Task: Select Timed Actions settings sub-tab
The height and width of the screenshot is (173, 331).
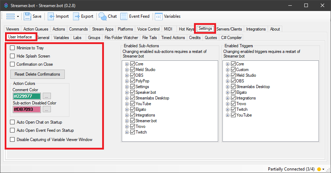Action: pyautogui.click(x=173, y=38)
